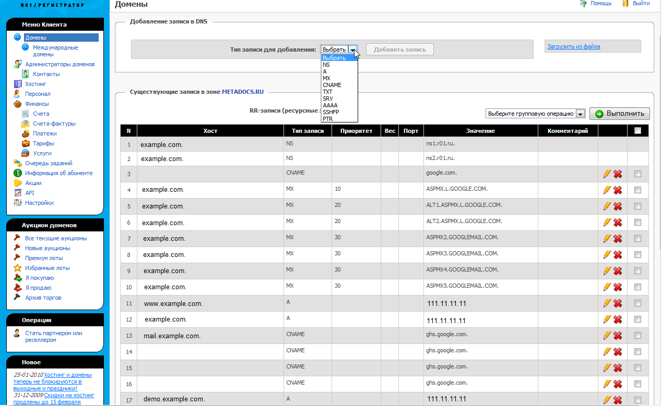Edit ALT1.ASPMX.L.GOOGLE.COM. record pencil
This screenshot has height=406, width=661.
[607, 206]
